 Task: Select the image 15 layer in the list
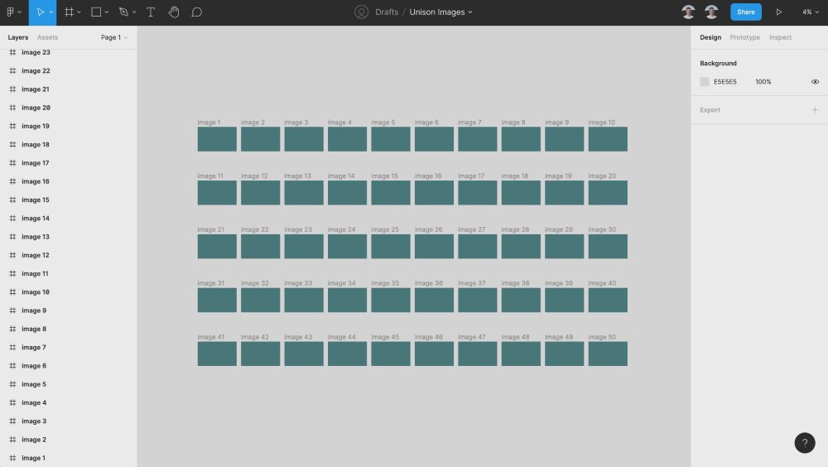point(36,200)
